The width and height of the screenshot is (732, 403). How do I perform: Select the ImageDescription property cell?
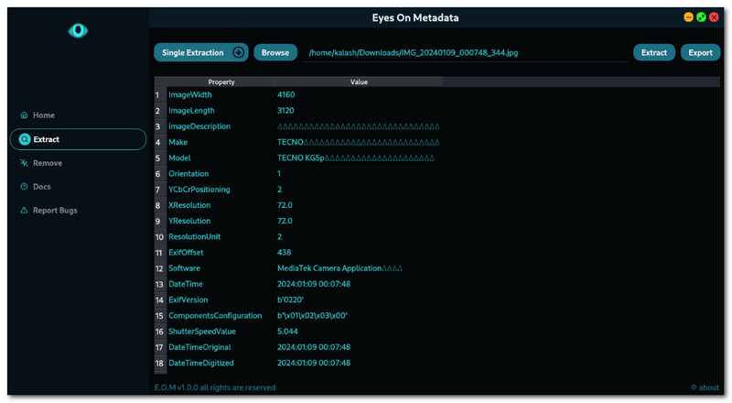221,126
